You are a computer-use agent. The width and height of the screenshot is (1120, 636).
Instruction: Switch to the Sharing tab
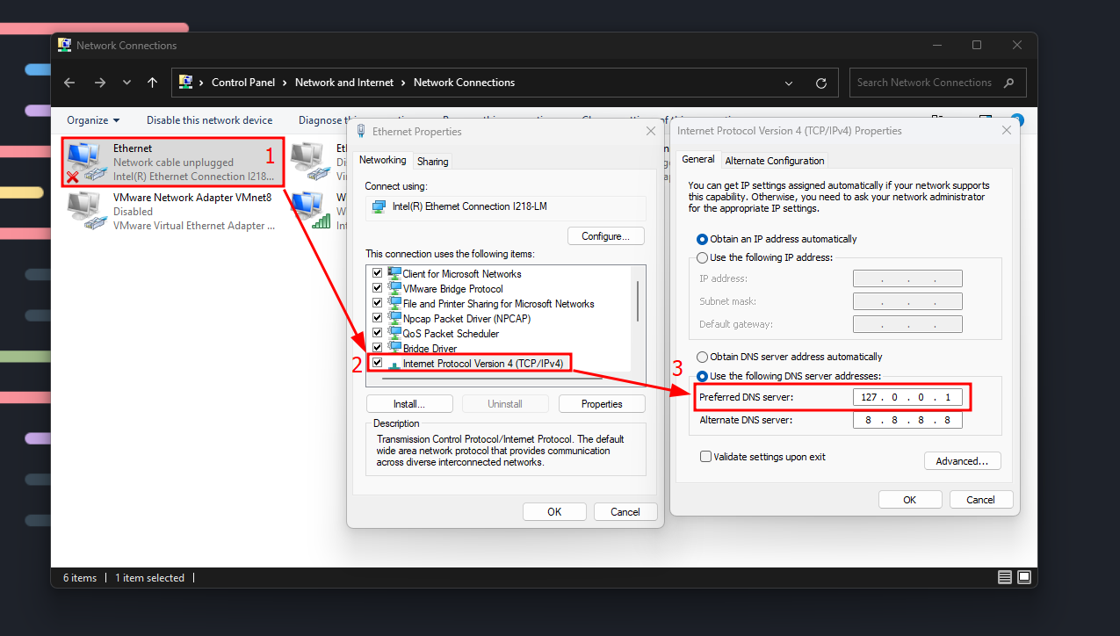coord(432,162)
